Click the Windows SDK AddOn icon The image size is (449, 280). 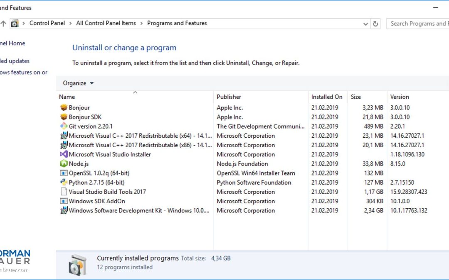tap(64, 201)
